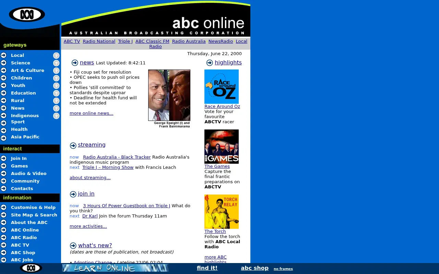Go to NewsRadio in the top navigation
The height and width of the screenshot is (274, 439).
pyautogui.click(x=221, y=41)
